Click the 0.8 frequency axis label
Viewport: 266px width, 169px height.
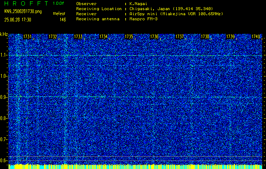pos(4,118)
